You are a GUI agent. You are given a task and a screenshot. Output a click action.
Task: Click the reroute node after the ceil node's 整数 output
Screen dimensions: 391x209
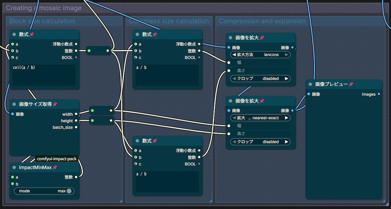[98, 51]
